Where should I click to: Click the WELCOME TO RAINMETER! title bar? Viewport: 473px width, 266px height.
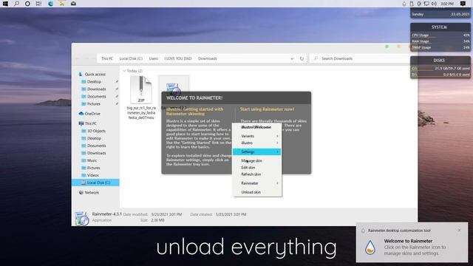236,98
